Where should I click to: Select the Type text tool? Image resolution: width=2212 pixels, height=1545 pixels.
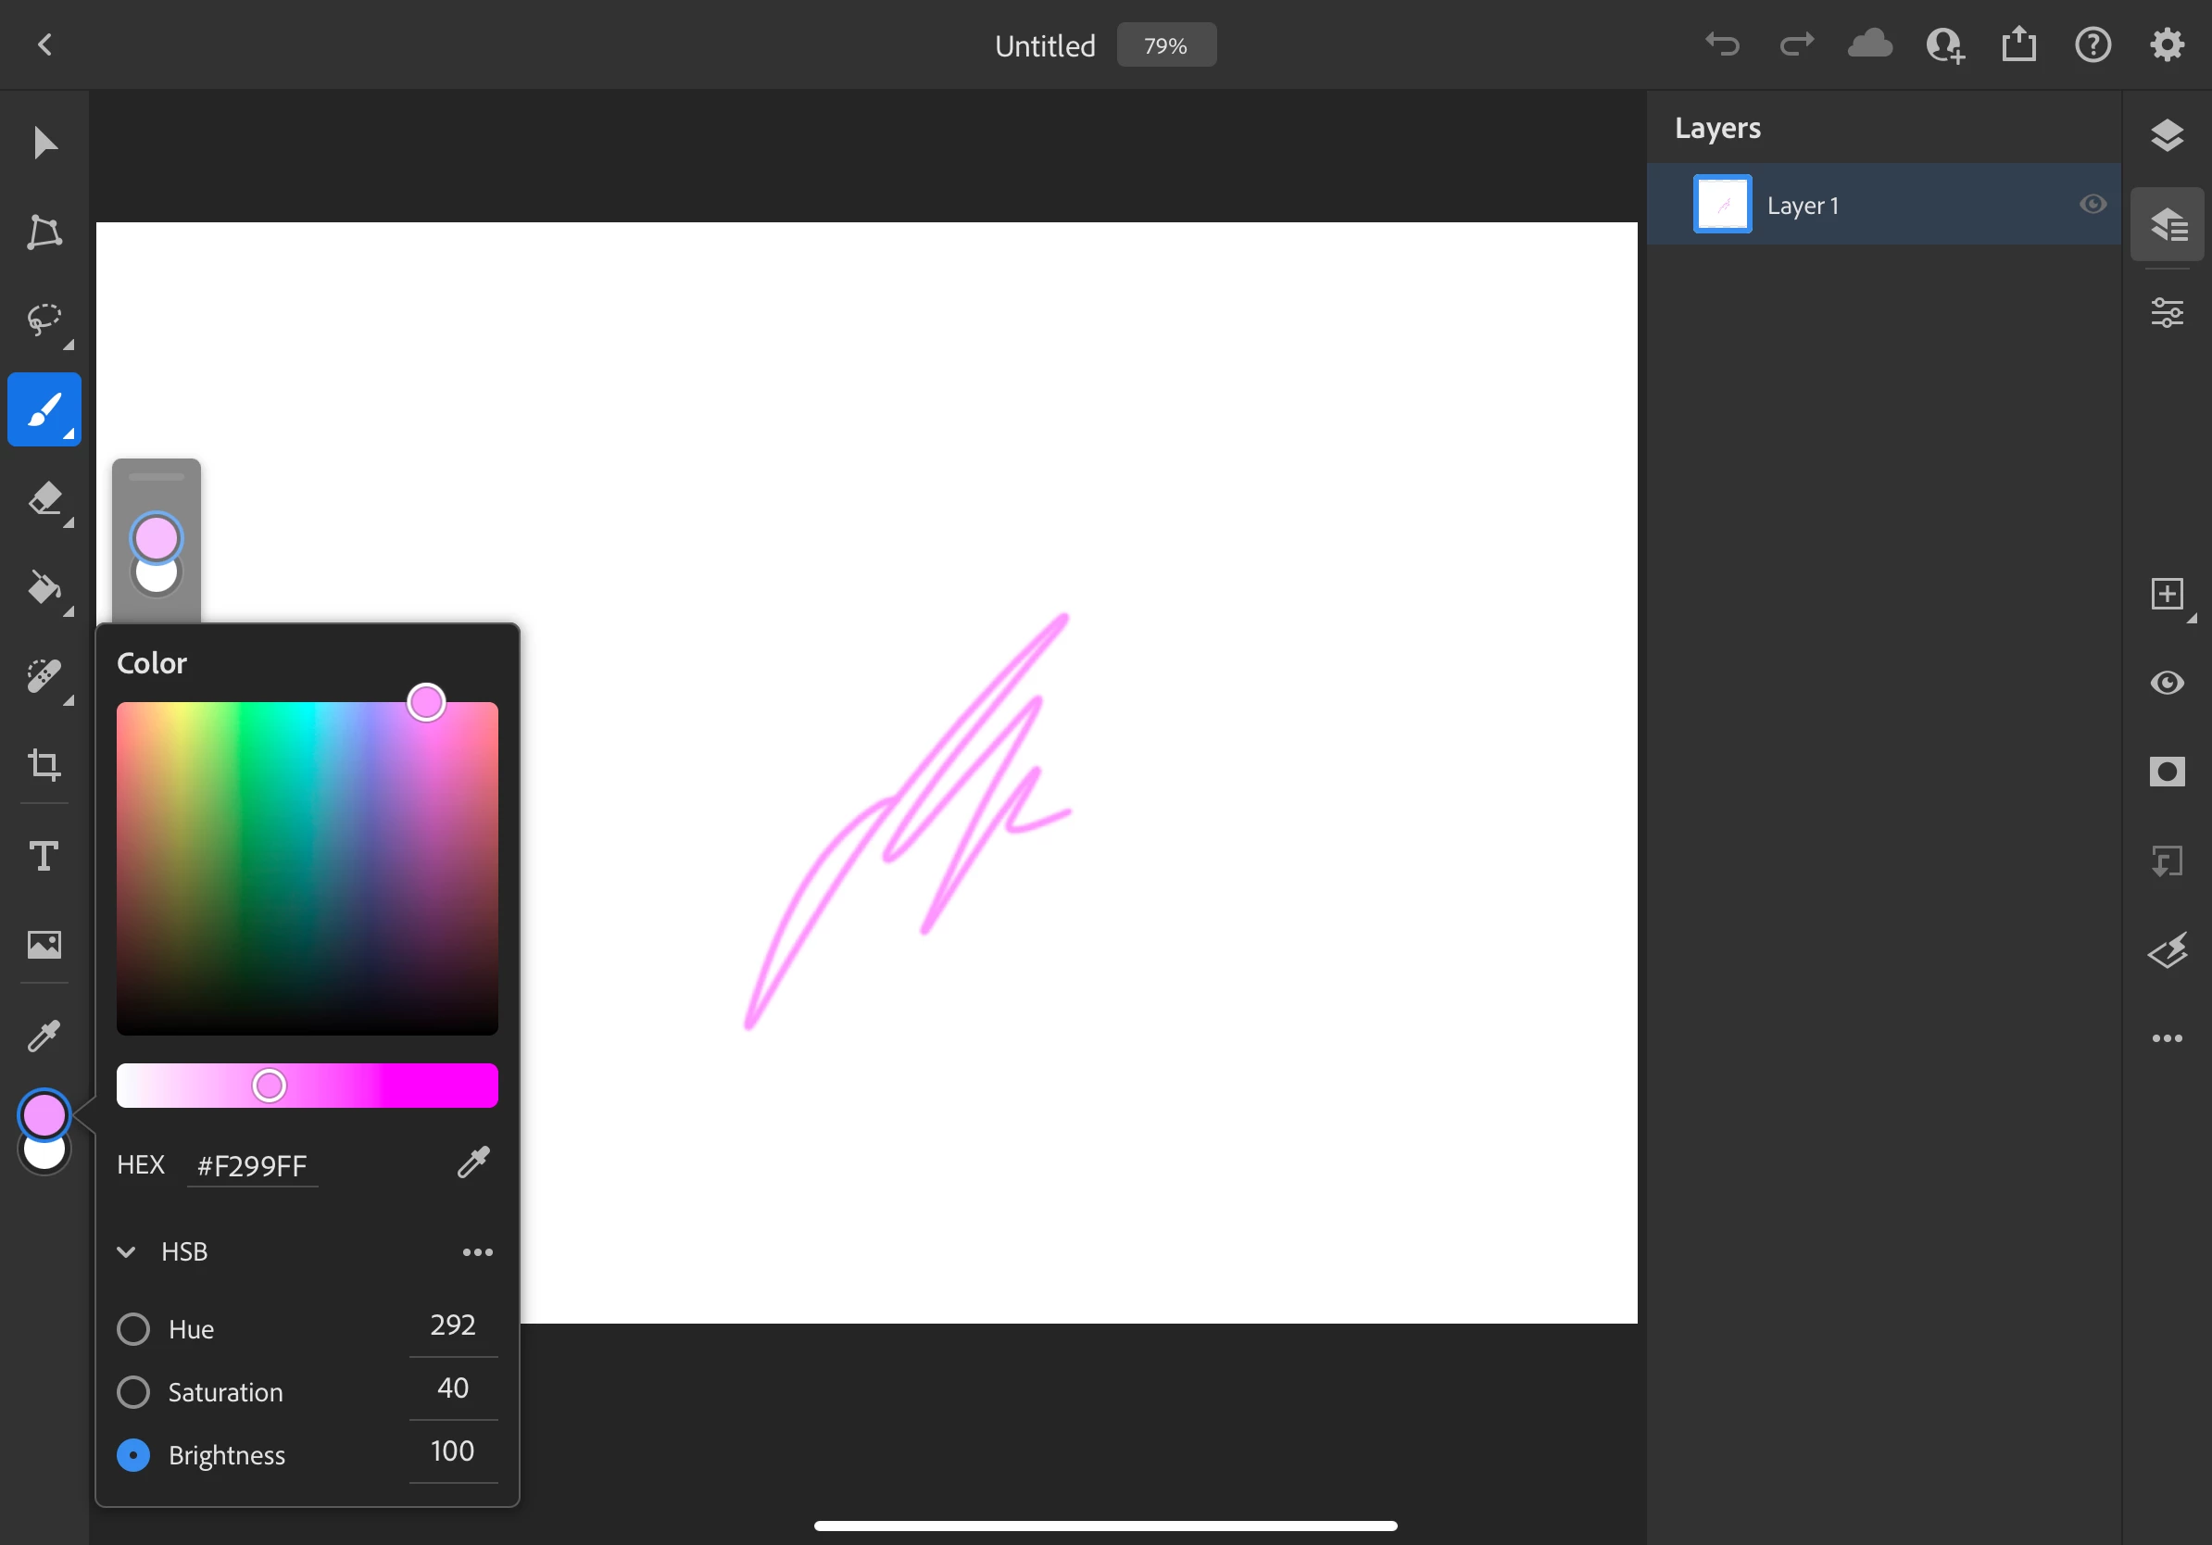point(44,855)
